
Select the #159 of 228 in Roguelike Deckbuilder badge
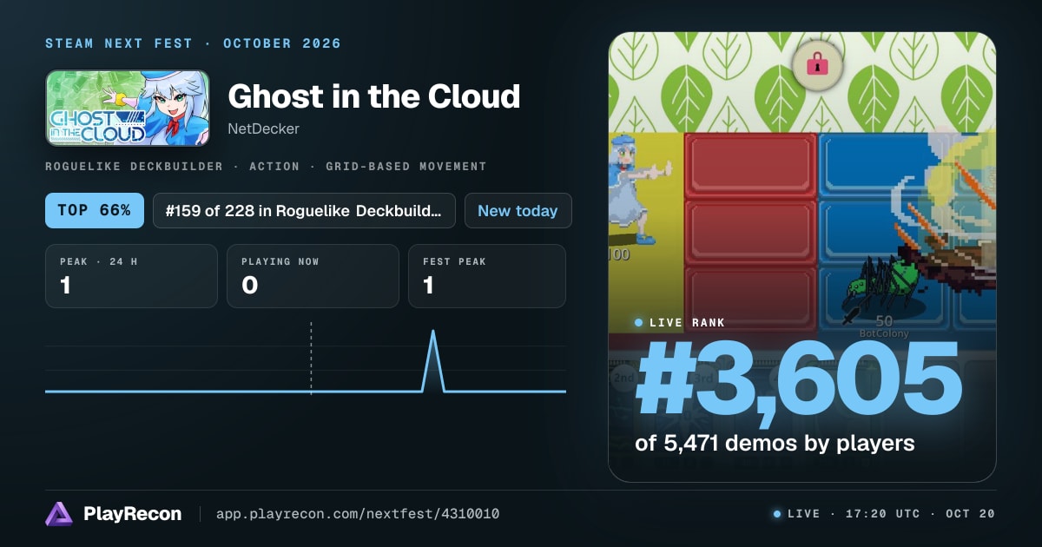click(304, 211)
